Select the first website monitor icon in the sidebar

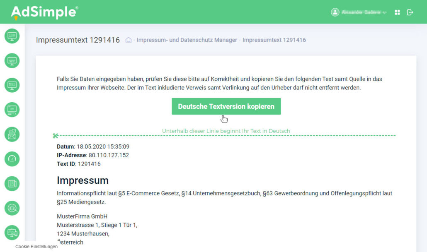click(12, 36)
